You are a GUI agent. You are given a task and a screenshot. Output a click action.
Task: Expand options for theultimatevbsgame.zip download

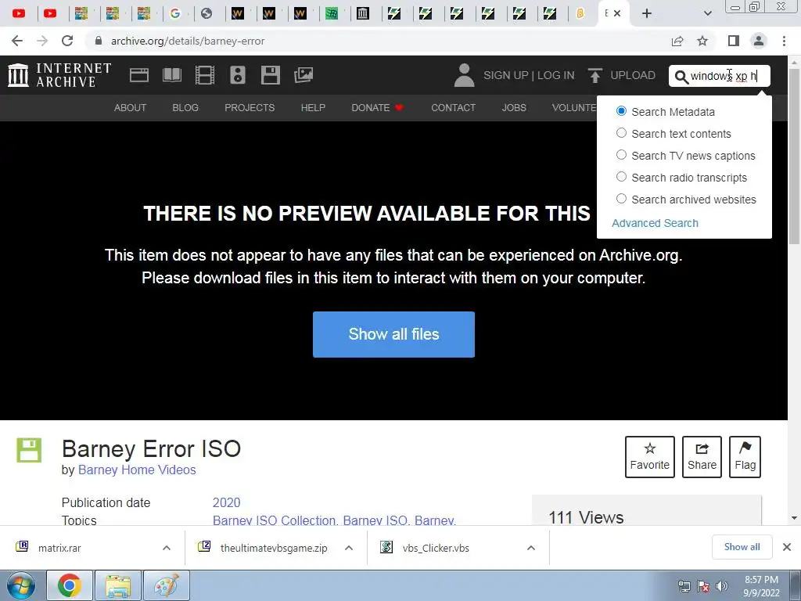pos(349,548)
